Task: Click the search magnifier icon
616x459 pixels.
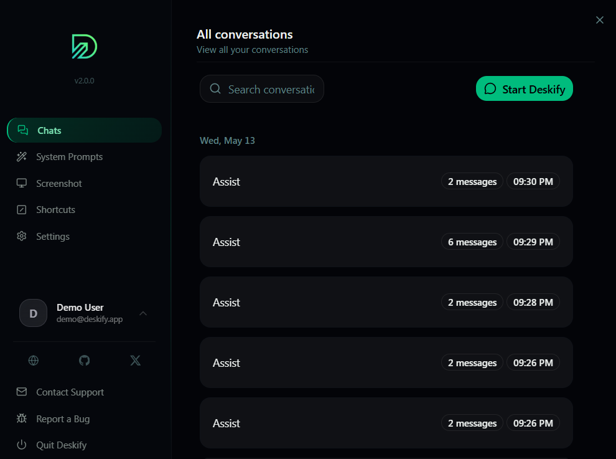Action: point(215,88)
